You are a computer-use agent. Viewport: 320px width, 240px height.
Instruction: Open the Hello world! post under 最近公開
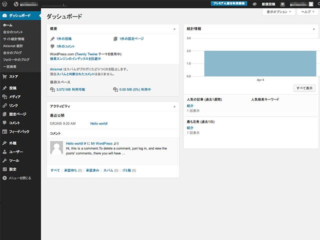click(x=99, y=123)
